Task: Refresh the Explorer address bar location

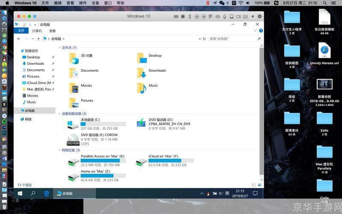Action: [x=204, y=39]
